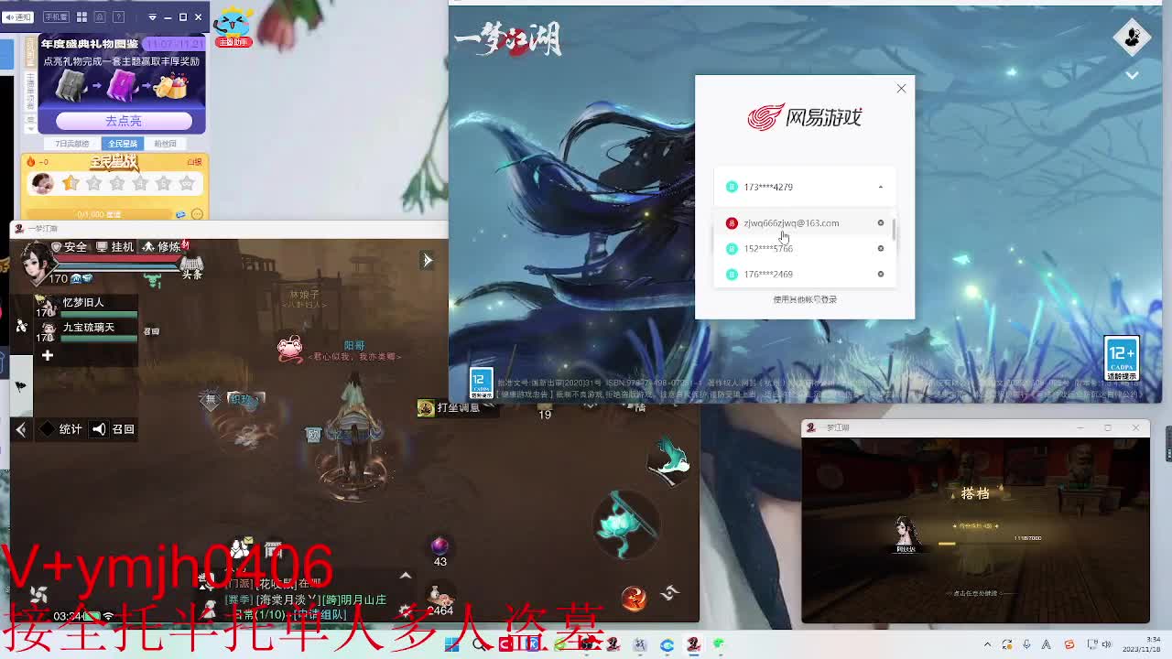Click the 搭档 title in the small game window
The width and height of the screenshot is (1172, 659).
point(975,493)
